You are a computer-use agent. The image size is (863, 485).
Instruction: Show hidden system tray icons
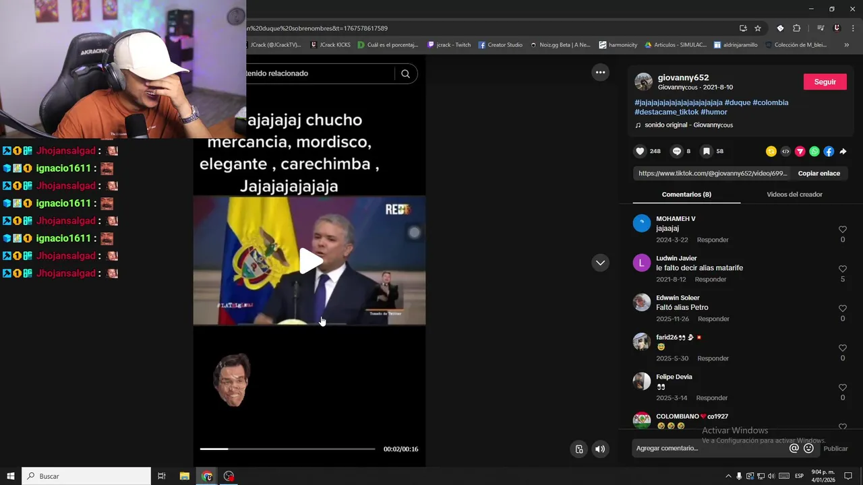tap(728, 476)
